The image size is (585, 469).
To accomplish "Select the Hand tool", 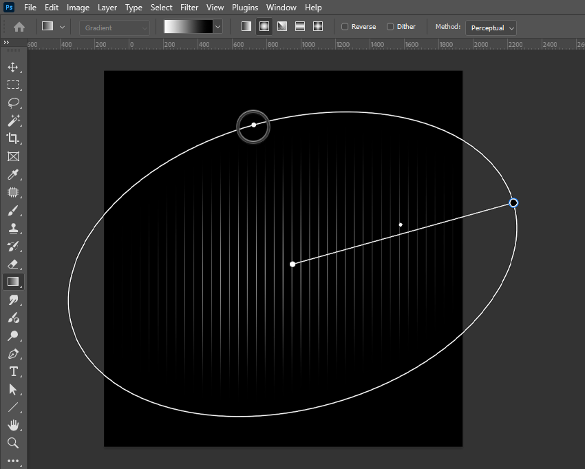I will coord(13,425).
